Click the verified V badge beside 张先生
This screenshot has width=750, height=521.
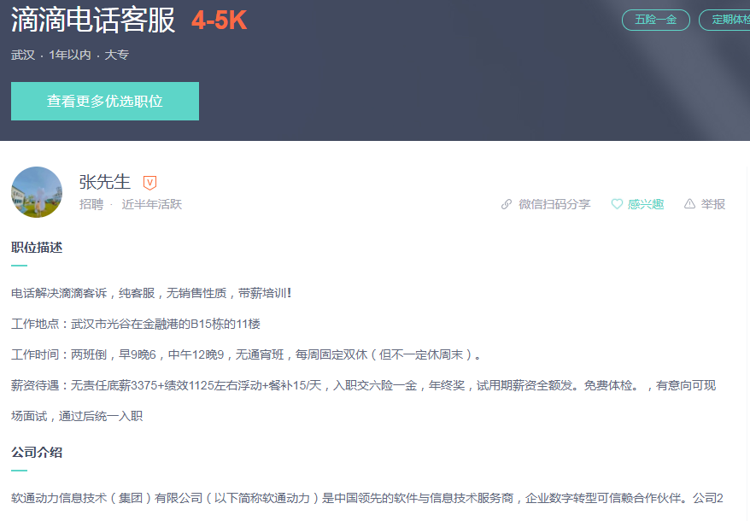point(149,182)
